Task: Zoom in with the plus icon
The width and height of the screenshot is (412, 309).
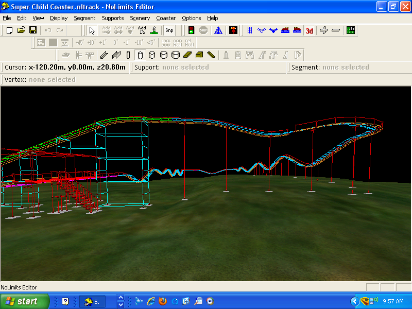Action: coord(324,30)
